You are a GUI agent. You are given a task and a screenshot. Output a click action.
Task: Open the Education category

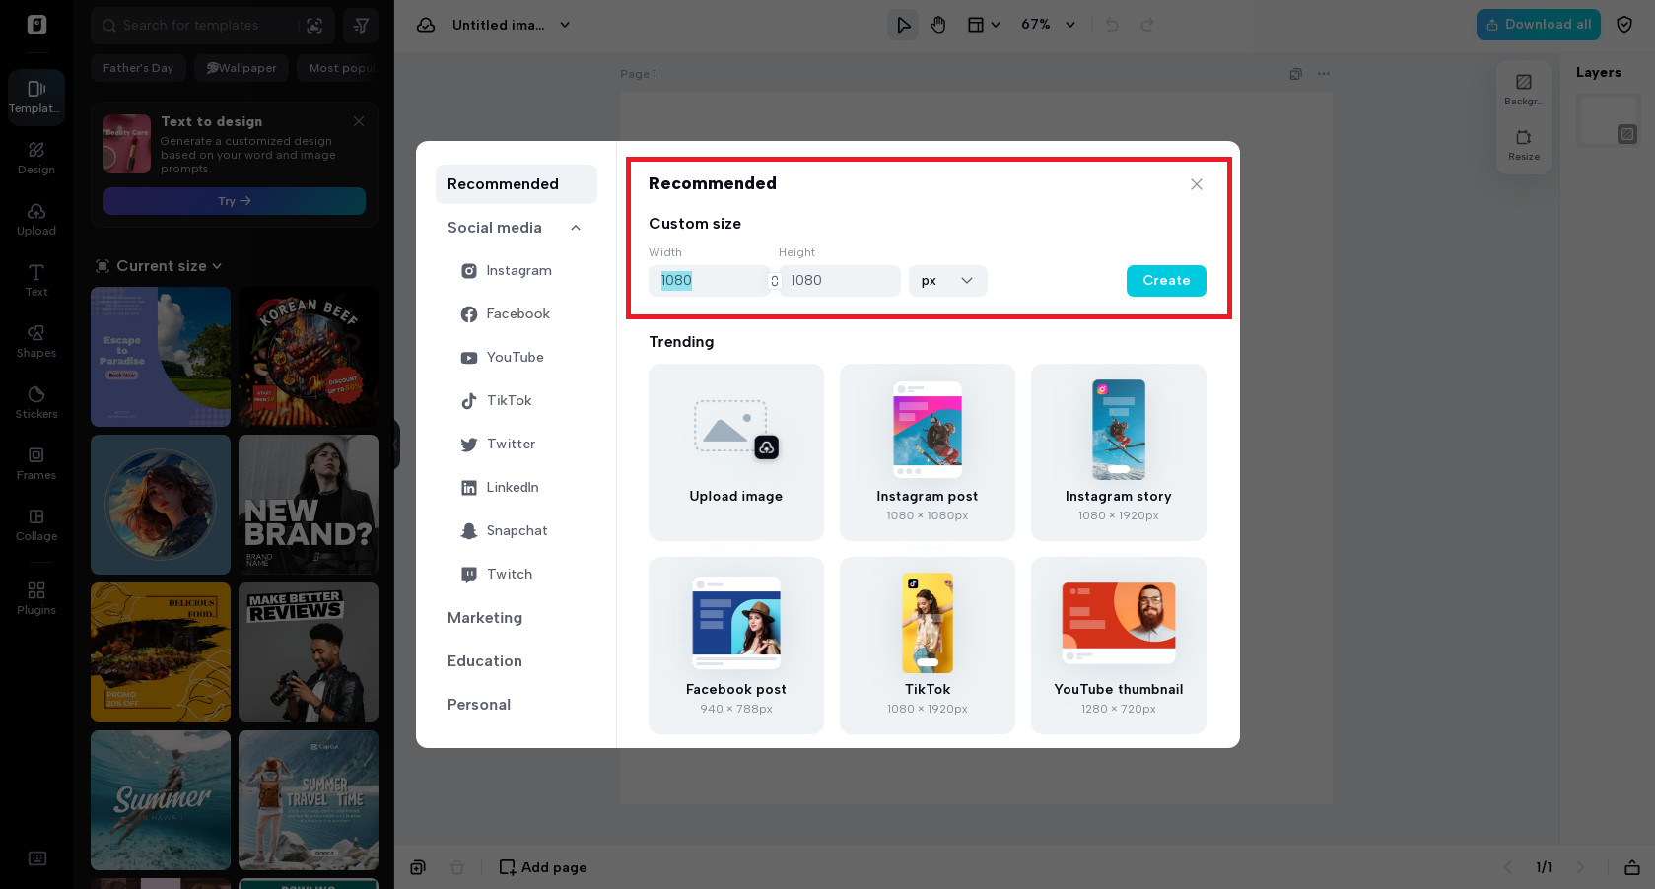[485, 661]
